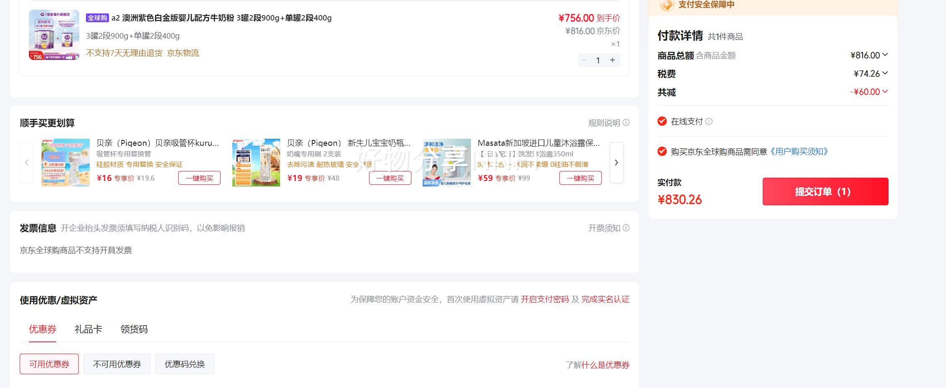
Task: Decrease quantity with the minus button
Action: 584,60
